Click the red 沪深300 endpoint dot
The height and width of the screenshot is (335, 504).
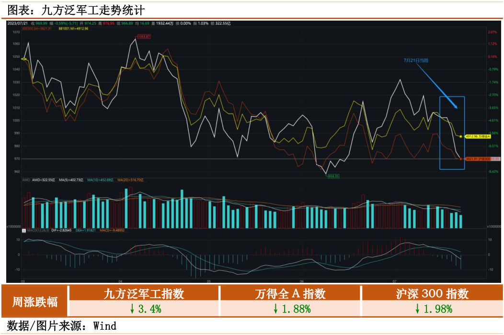click(x=461, y=158)
